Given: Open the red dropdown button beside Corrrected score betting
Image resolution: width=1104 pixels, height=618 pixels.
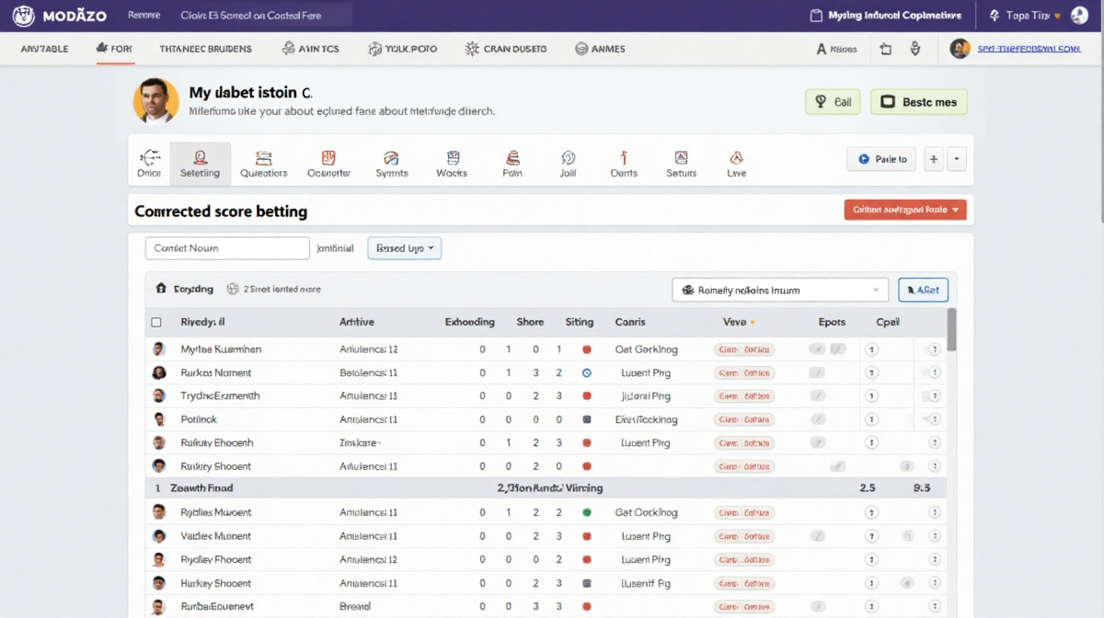Looking at the screenshot, I should point(904,211).
